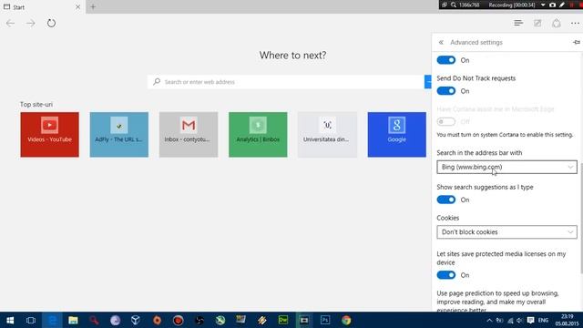Viewport: 583px width, 328px height.
Task: Toggle the Cortana assist switch
Action: click(x=446, y=121)
